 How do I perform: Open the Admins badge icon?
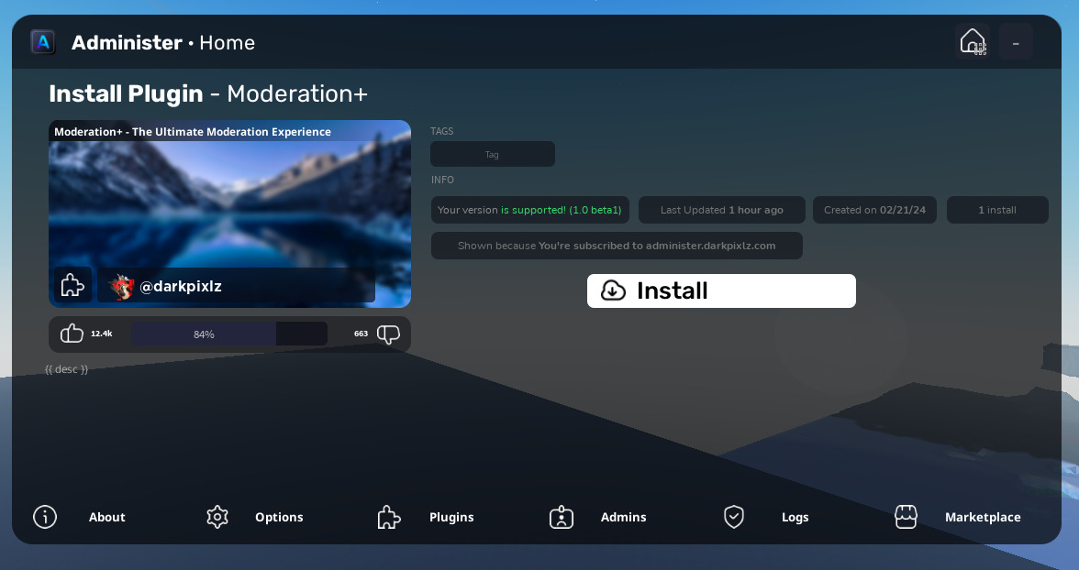pos(562,517)
